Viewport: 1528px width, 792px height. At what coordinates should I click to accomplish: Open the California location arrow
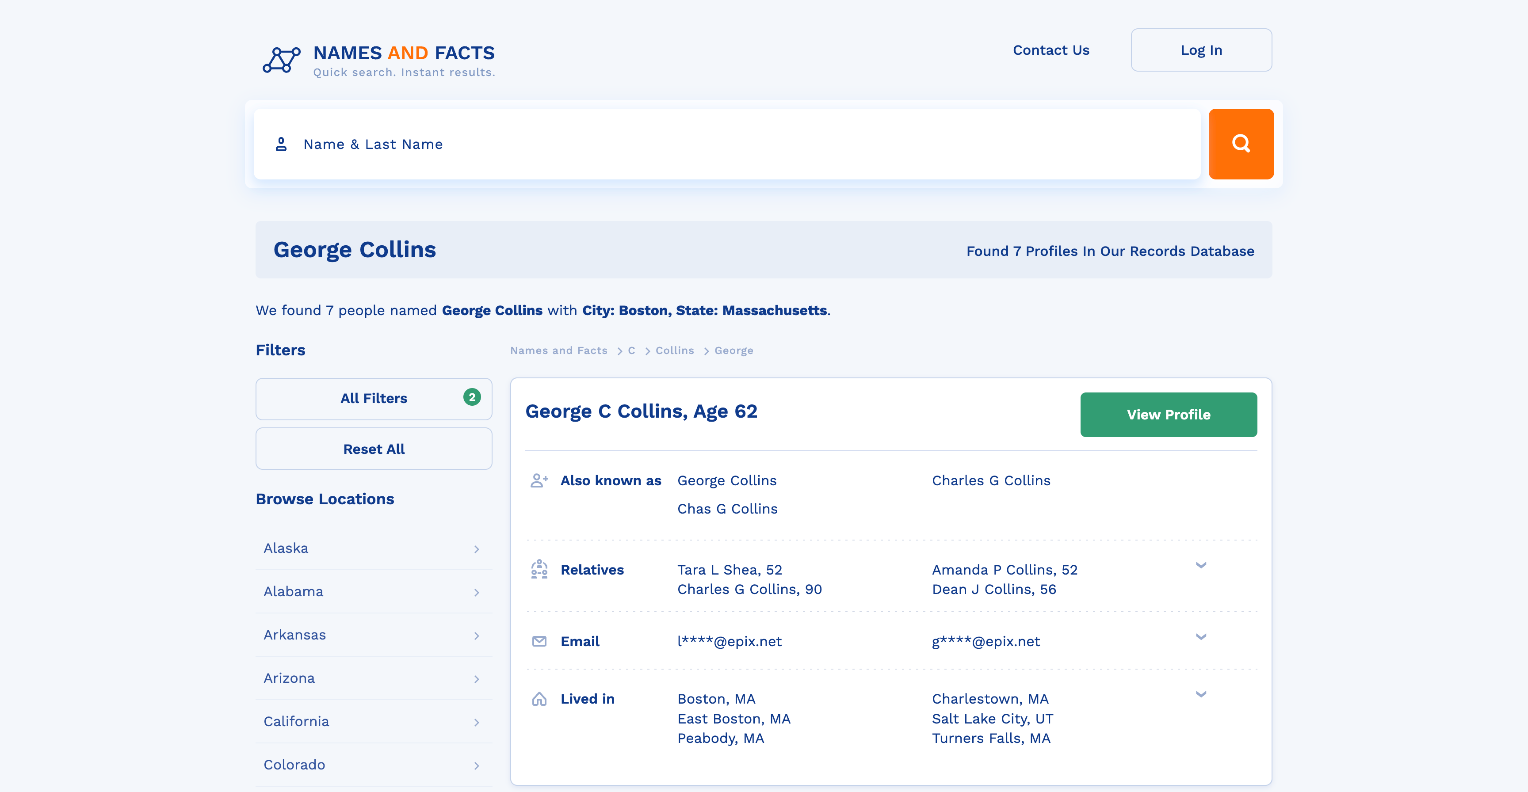(x=477, y=722)
